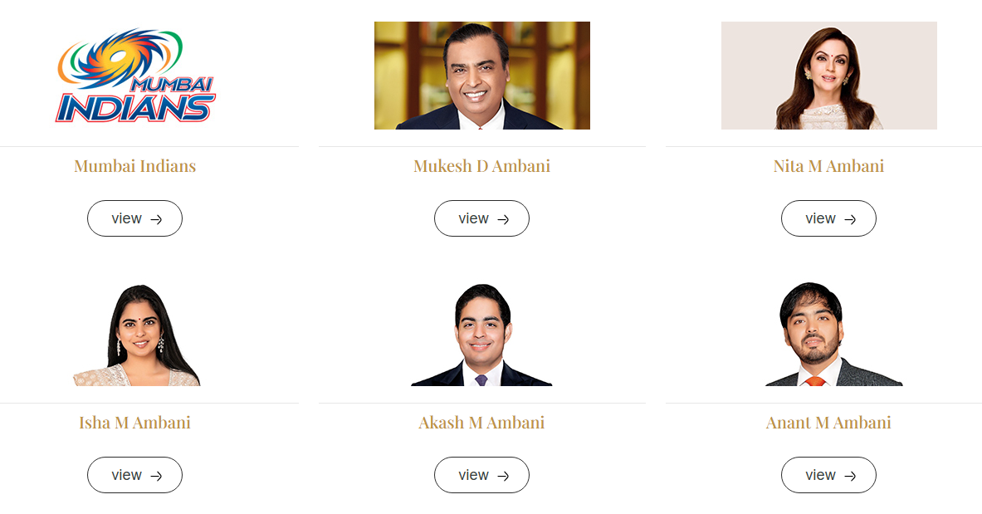
Task: Click the Nita M Ambani name heading
Action: (828, 166)
